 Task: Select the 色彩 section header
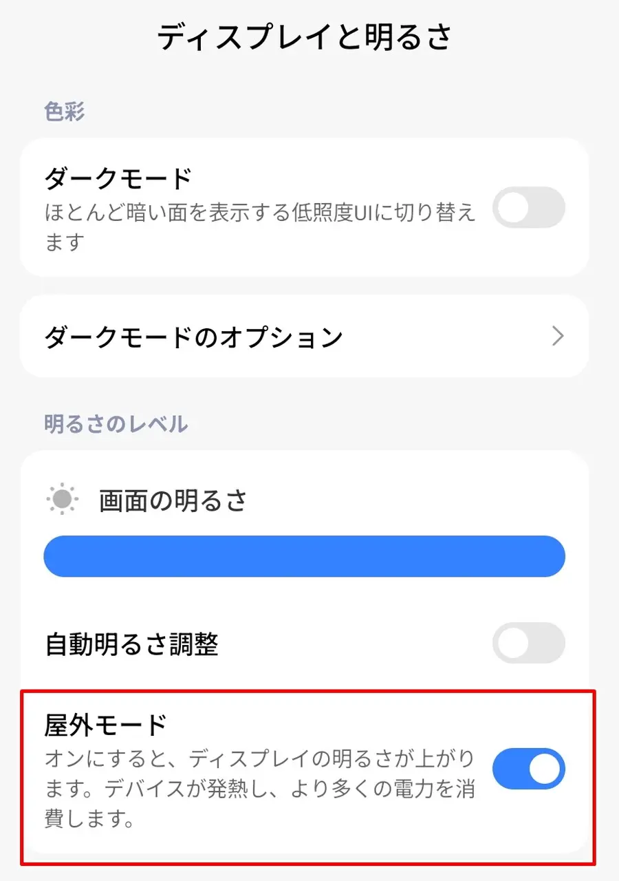65,112
